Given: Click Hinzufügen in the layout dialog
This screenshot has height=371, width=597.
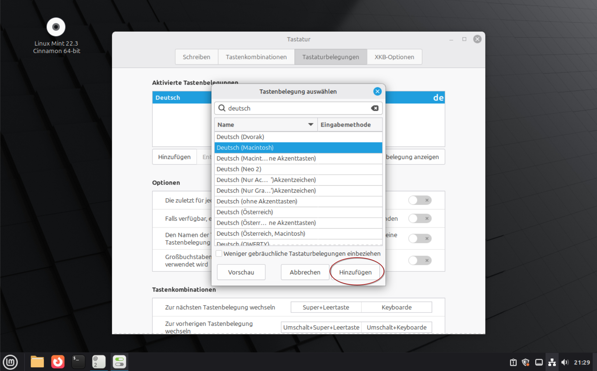Looking at the screenshot, I should point(355,272).
